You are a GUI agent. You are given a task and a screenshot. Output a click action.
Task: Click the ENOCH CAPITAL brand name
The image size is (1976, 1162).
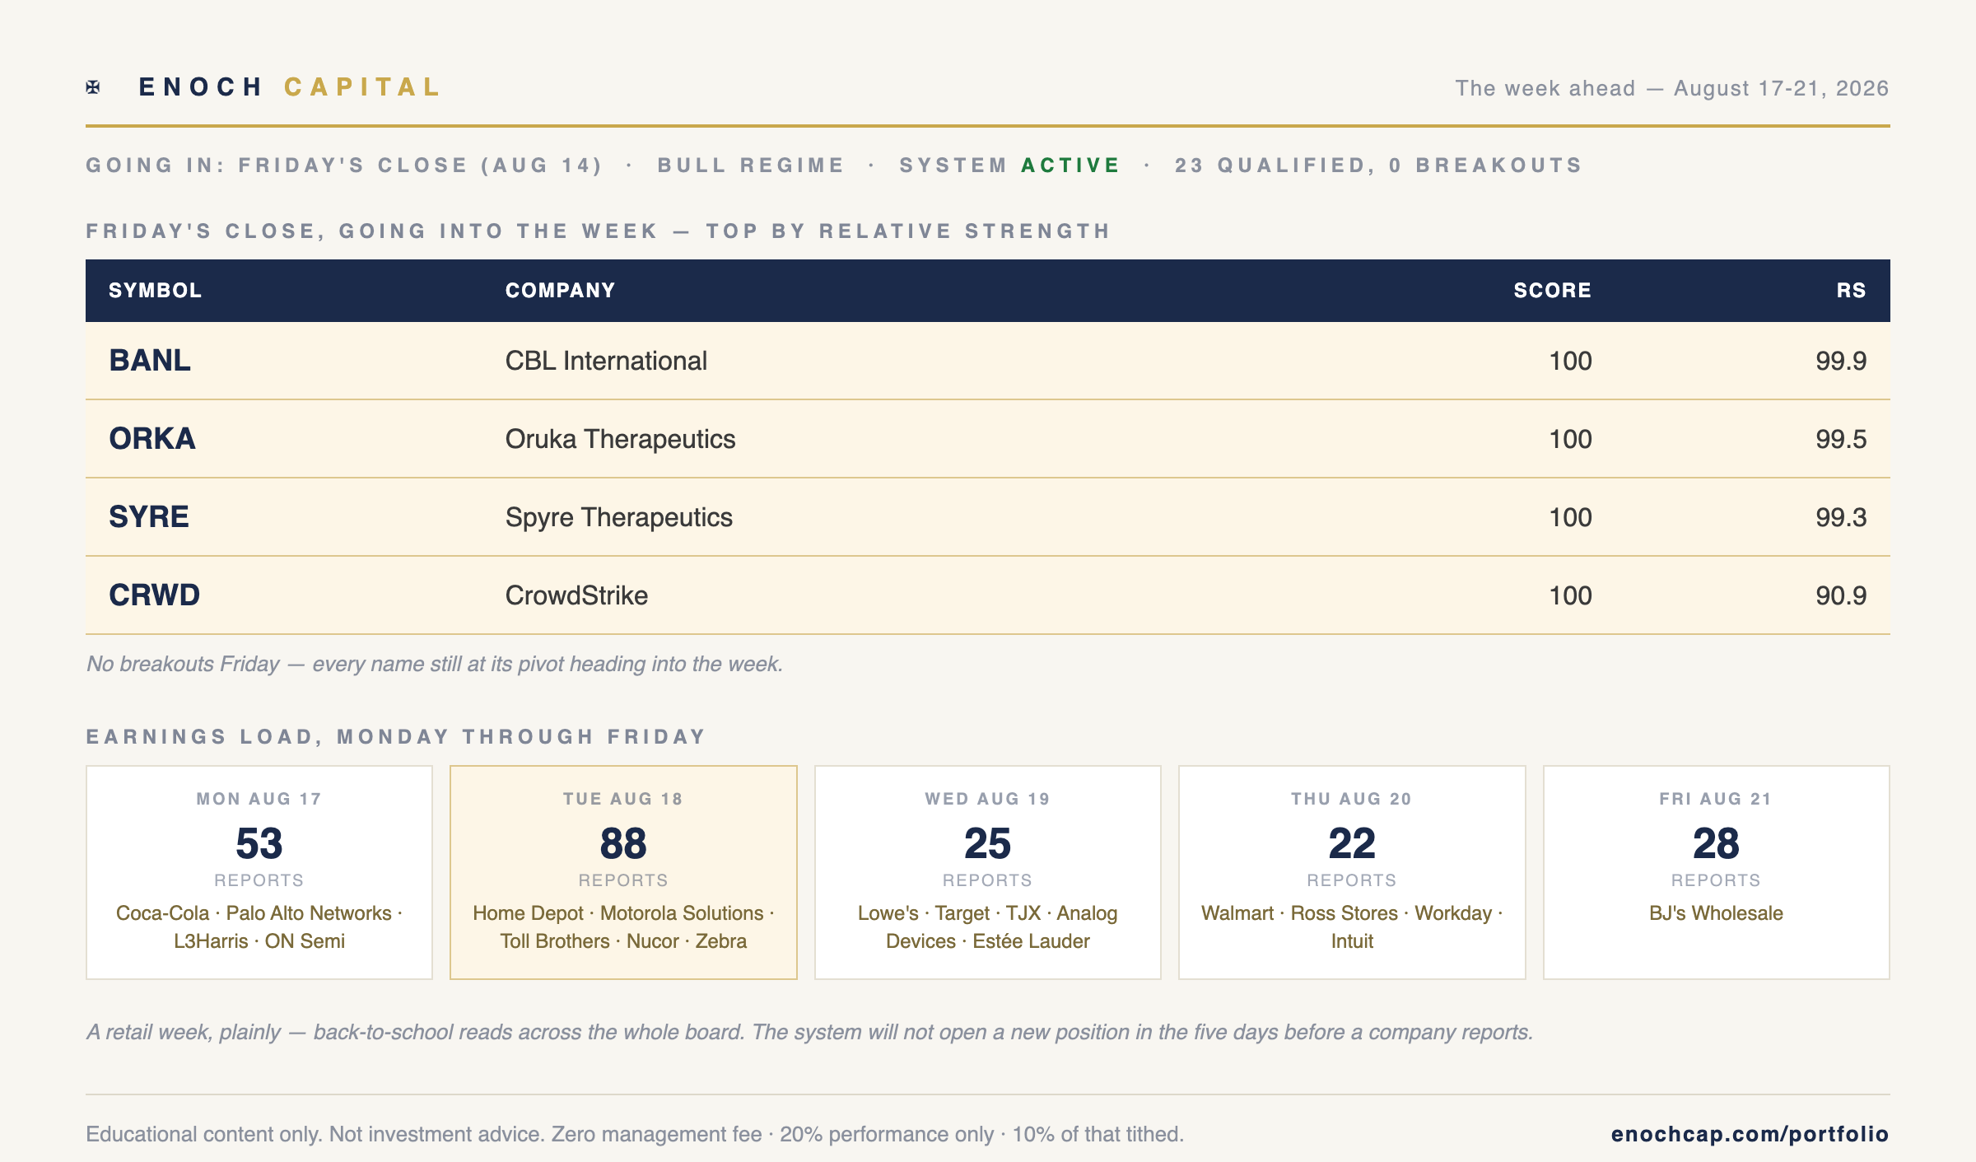pos(291,87)
